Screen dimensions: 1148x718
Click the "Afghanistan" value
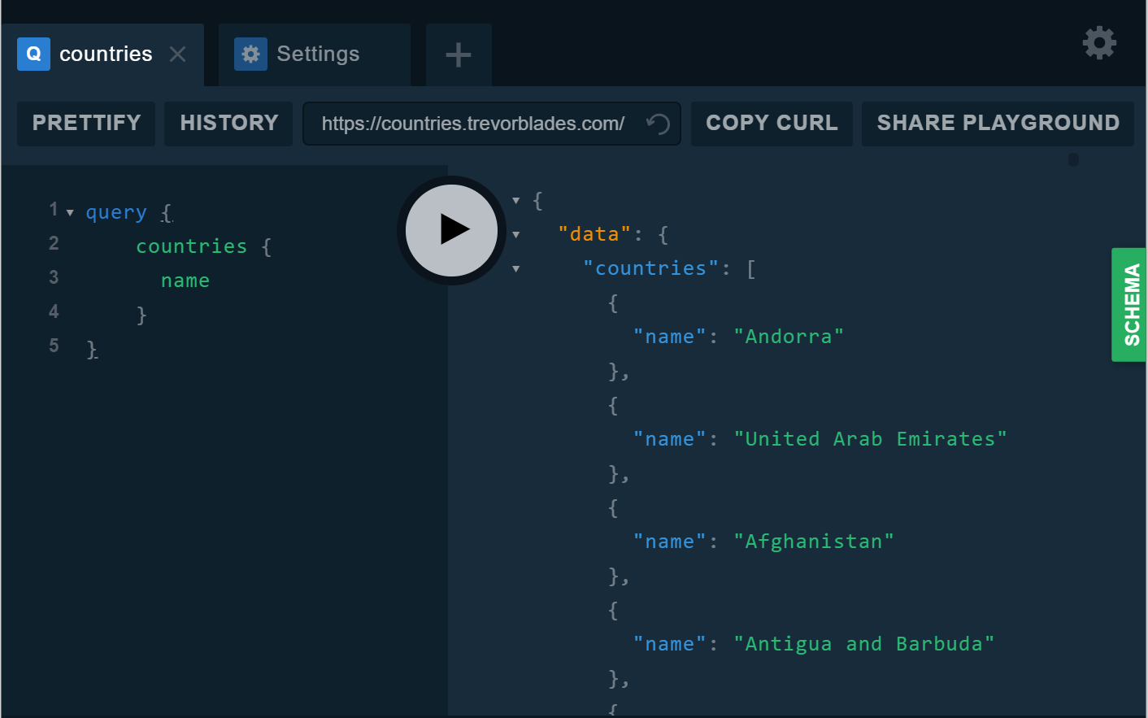[x=814, y=542]
